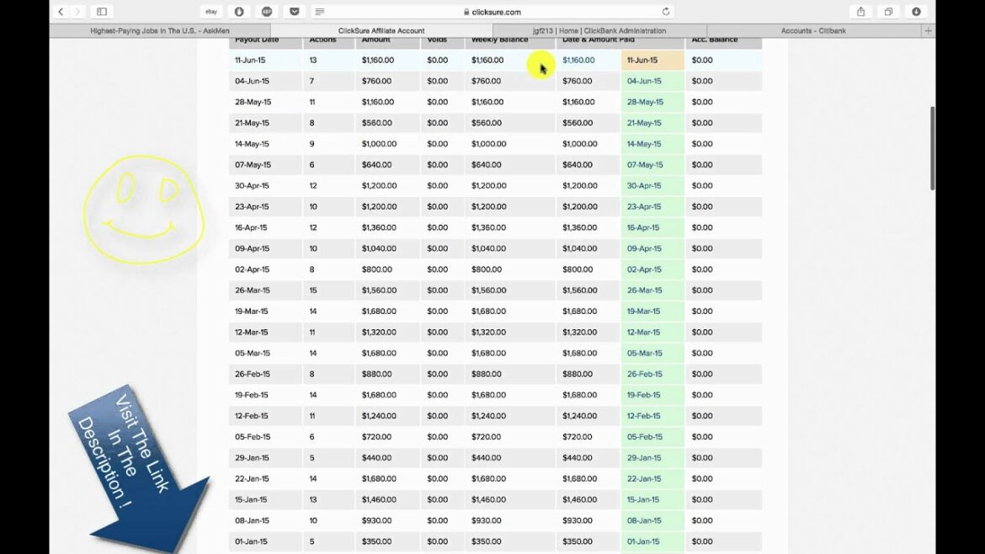985x554 pixels.
Task: Click the clicksure.com address field
Action: click(x=492, y=12)
